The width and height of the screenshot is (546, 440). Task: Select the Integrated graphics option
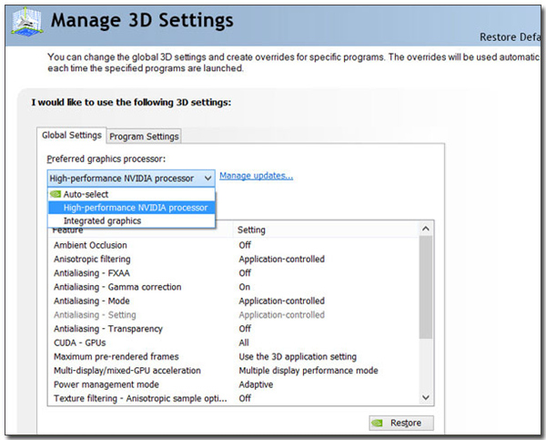pos(102,220)
